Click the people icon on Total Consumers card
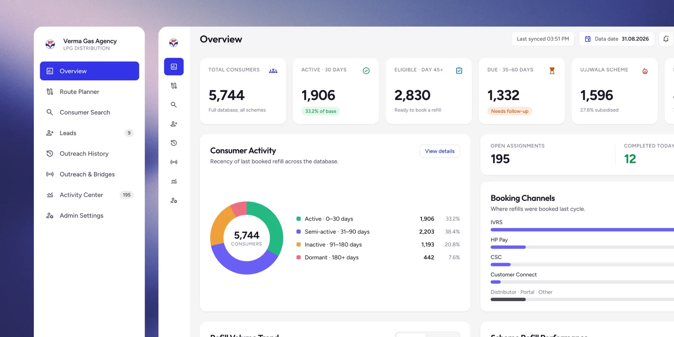The height and width of the screenshot is (337, 674). (273, 71)
